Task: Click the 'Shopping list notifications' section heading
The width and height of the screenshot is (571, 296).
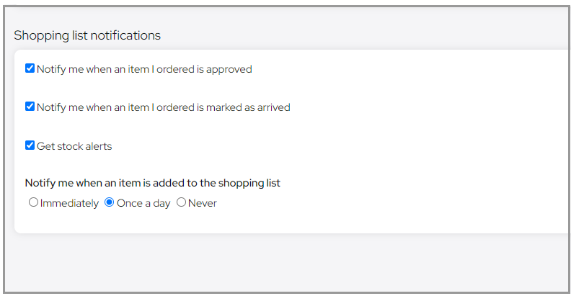Action: [87, 35]
